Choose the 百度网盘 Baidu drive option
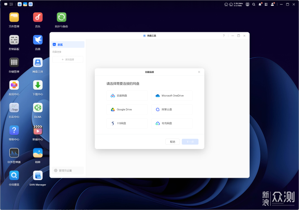This screenshot has width=299, height=210. 127,96
